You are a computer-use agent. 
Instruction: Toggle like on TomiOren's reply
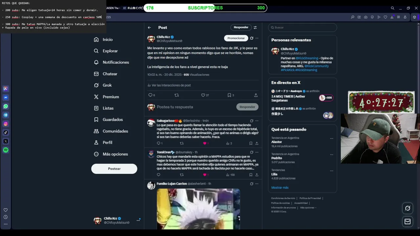coord(206,175)
